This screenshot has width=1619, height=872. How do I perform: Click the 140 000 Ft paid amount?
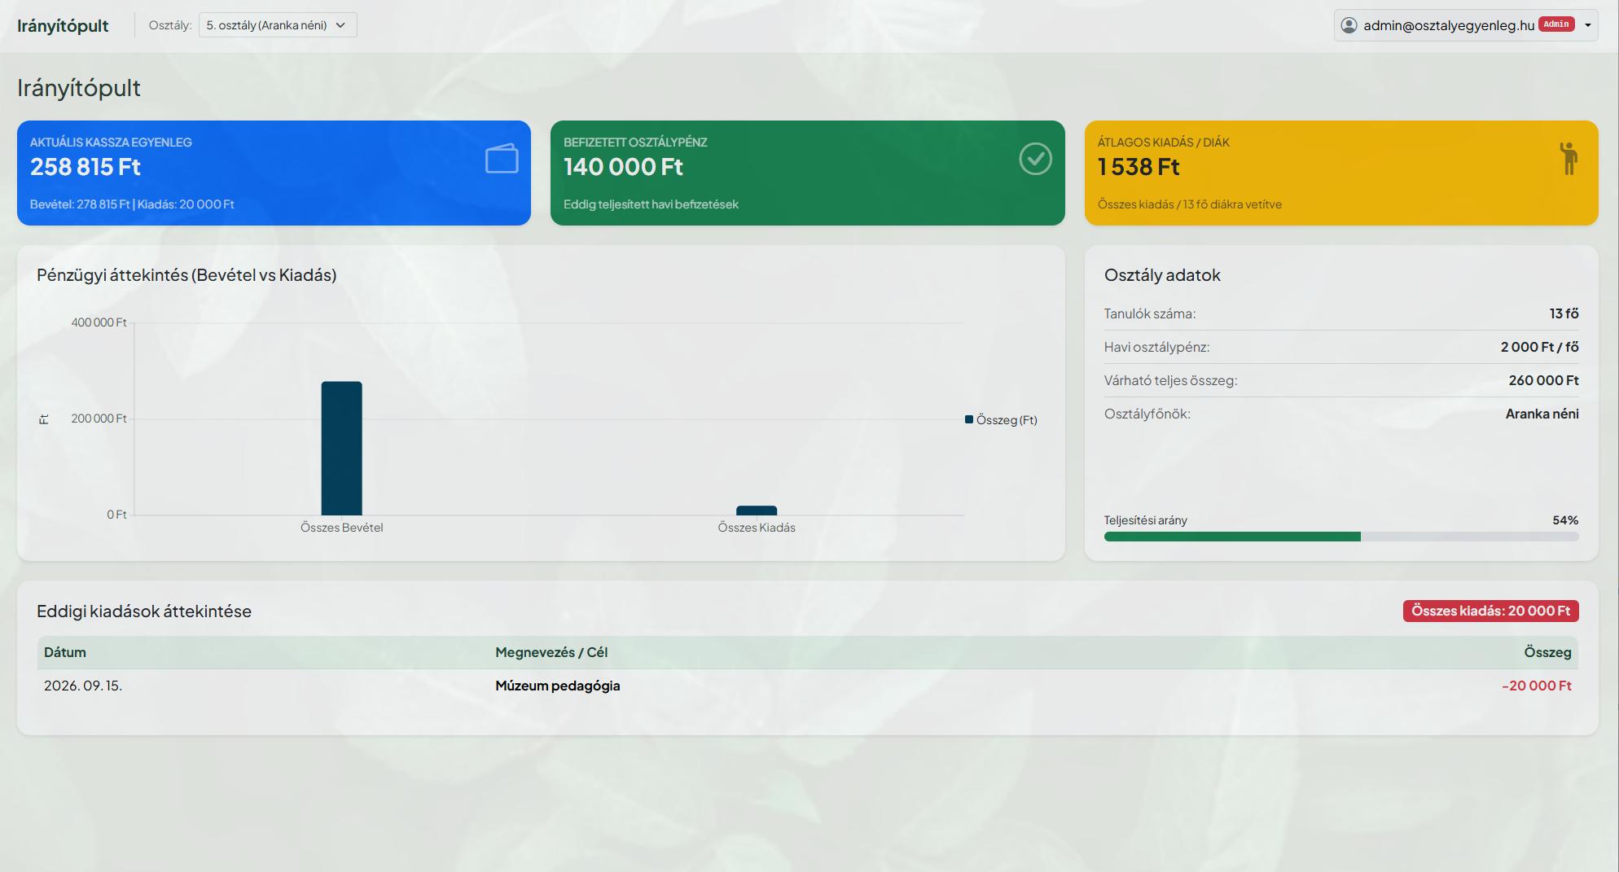coord(623,167)
